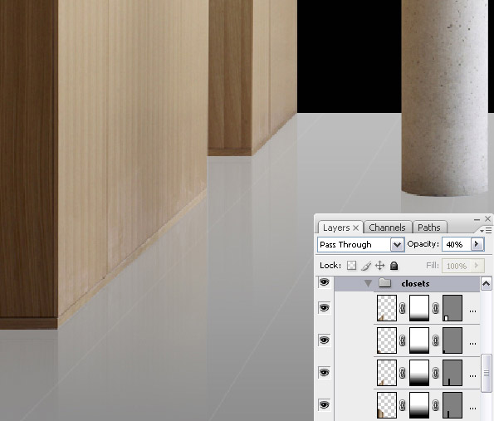Click the lock transparent pixels icon

351,266
